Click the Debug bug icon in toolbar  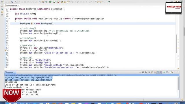[46, 2]
